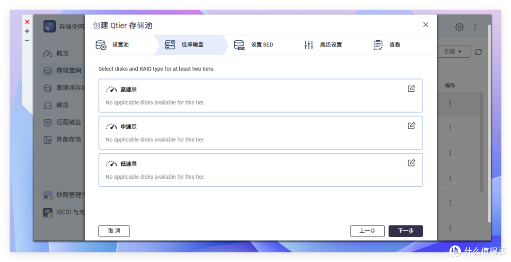Screen dimensions: 511x262
Task: Open the 创建 dropdown button
Action: click(453, 52)
